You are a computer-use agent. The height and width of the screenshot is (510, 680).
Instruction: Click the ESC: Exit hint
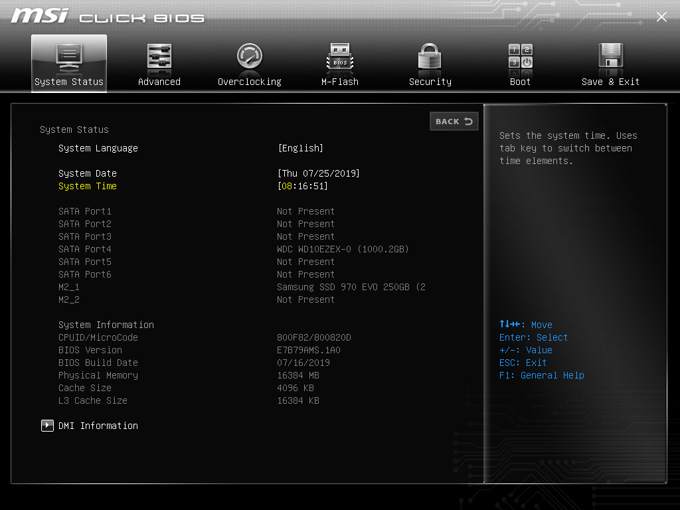(523, 363)
